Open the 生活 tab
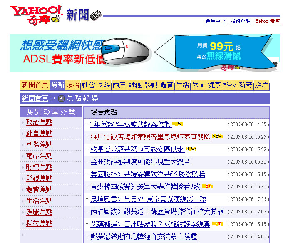The width and height of the screenshot is (298, 243). (x=182, y=85)
